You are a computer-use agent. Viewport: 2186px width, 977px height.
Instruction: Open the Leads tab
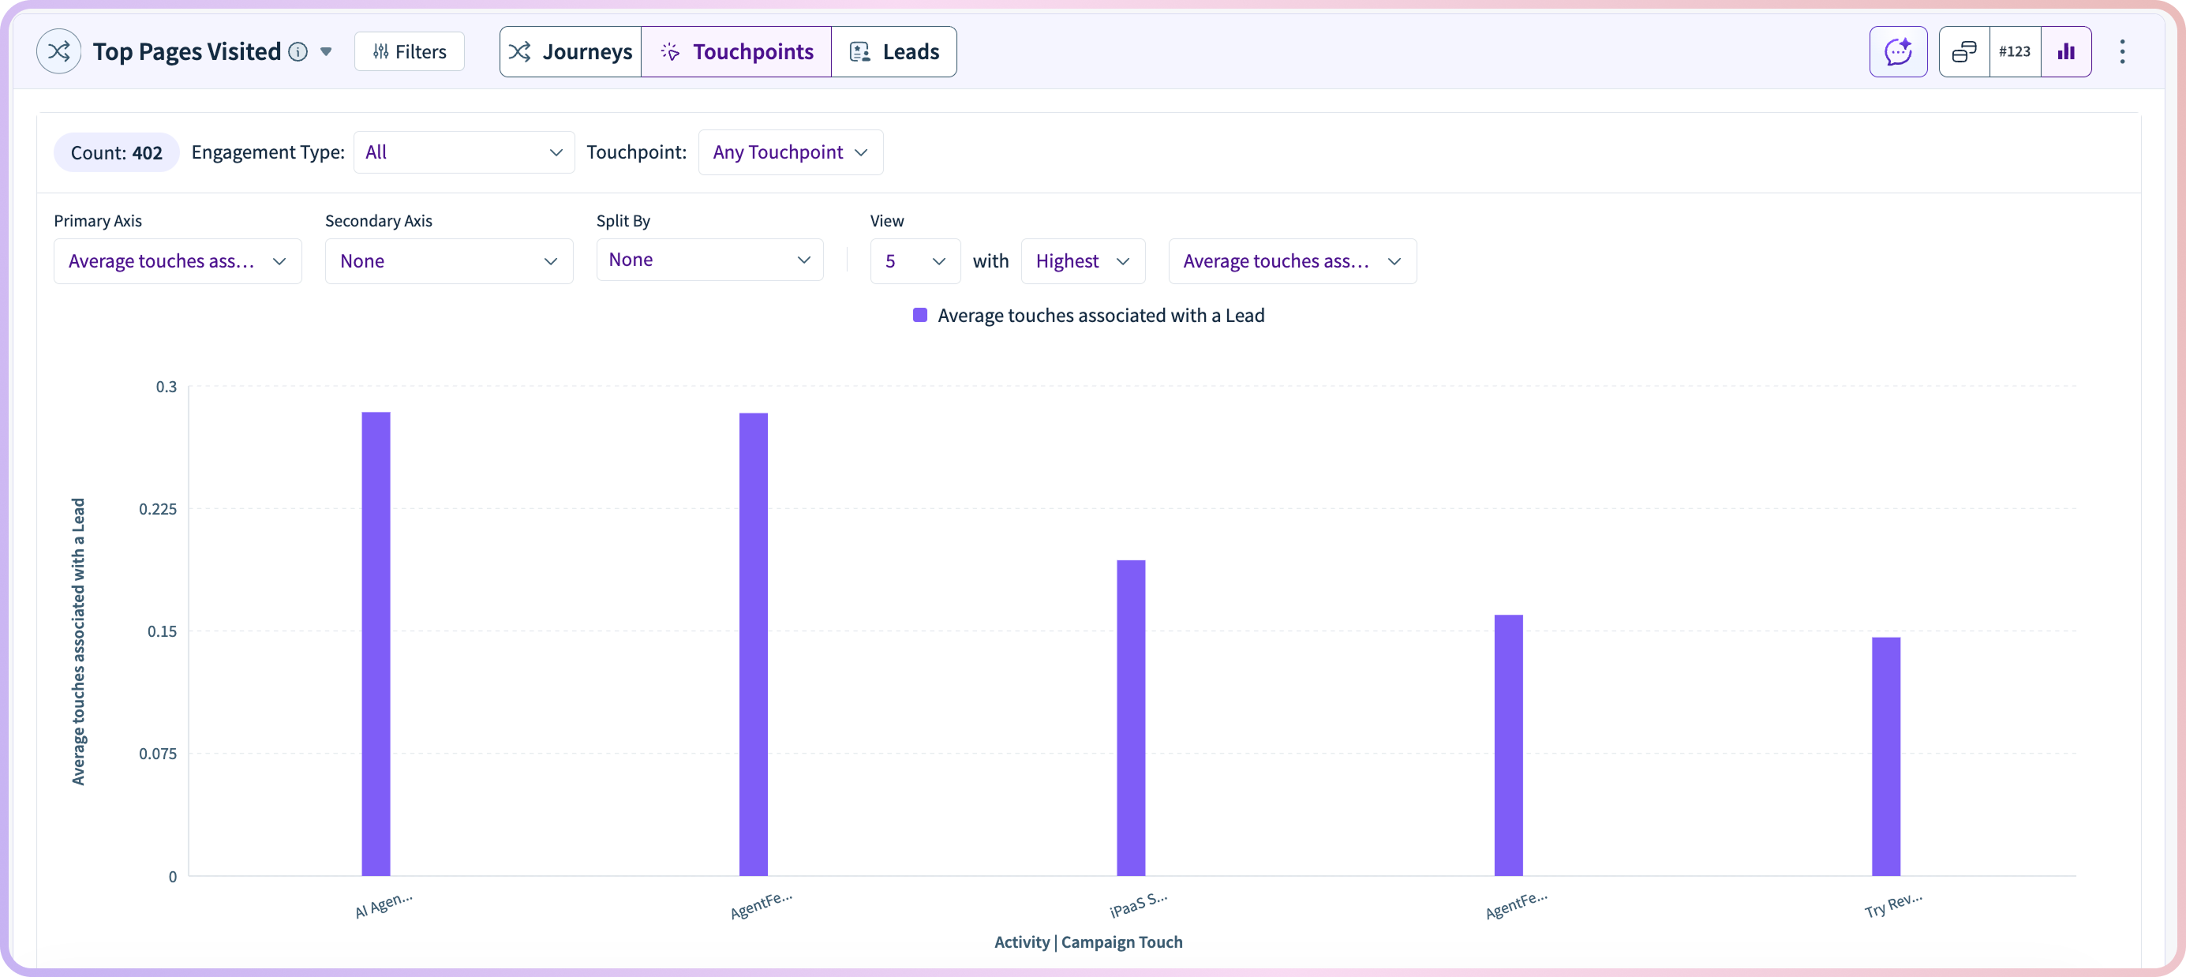[893, 52]
